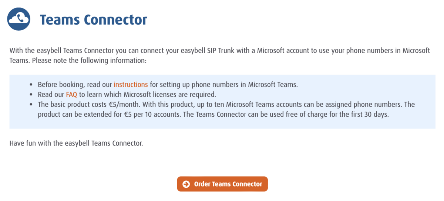This screenshot has width=444, height=201.
Task: Click the third bullet point marker
Action: [30, 105]
